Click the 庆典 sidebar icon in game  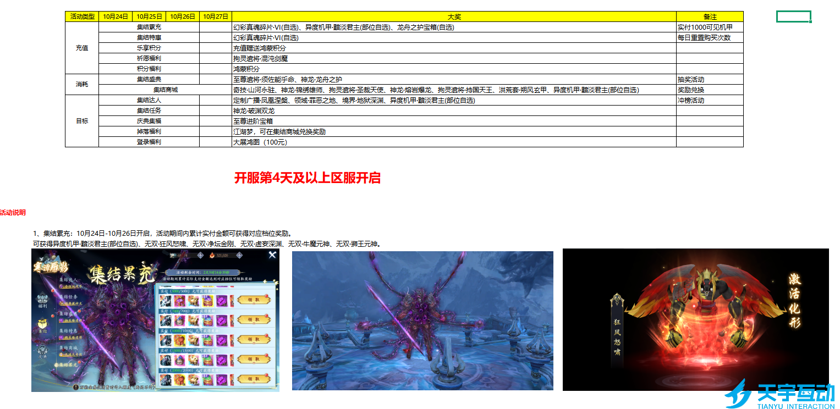[x=43, y=350]
